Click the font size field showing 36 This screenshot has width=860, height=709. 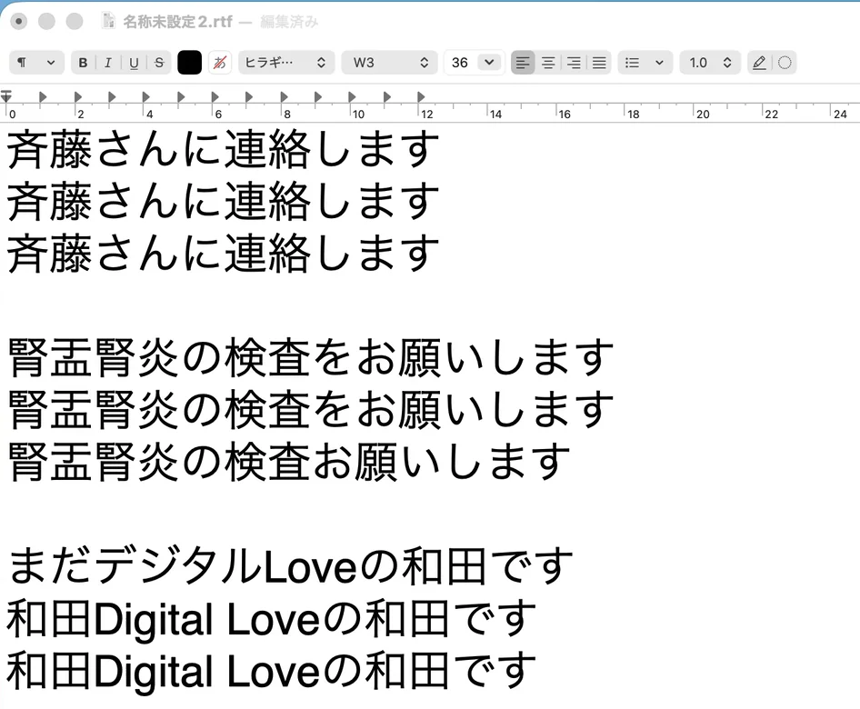[x=460, y=63]
